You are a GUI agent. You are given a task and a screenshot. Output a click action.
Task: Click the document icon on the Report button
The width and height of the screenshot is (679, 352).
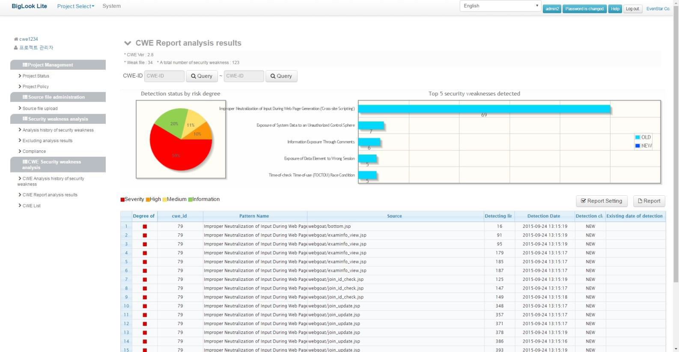pyautogui.click(x=640, y=201)
